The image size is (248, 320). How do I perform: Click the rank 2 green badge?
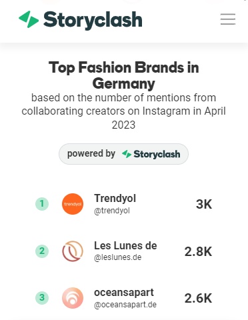coord(42,251)
